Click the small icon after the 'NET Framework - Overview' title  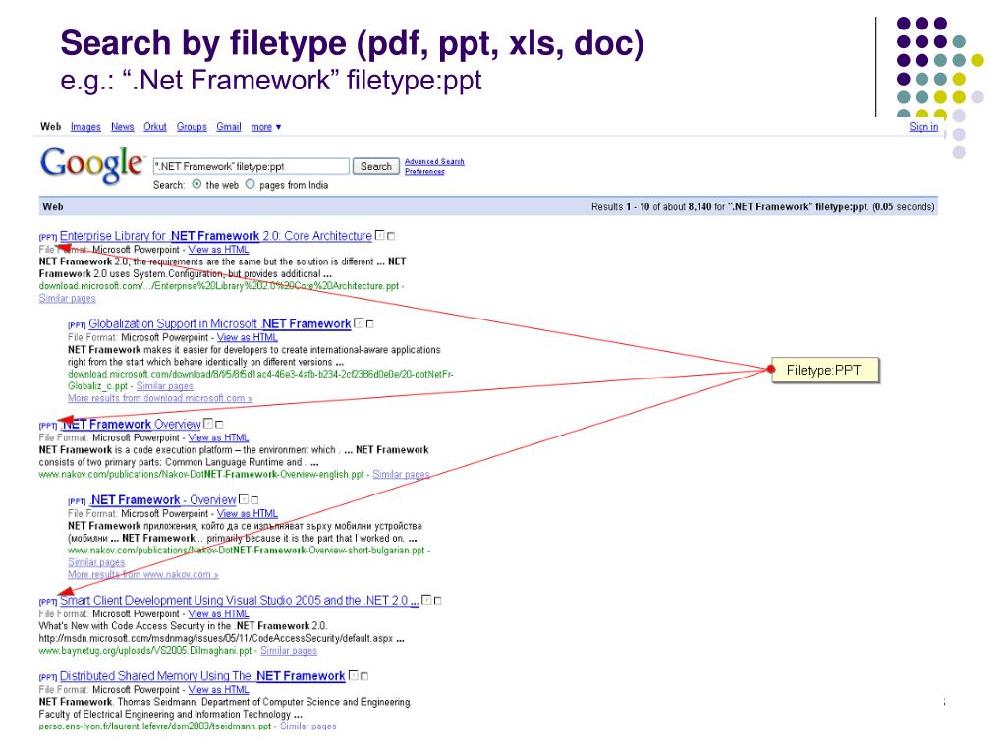pos(244,499)
